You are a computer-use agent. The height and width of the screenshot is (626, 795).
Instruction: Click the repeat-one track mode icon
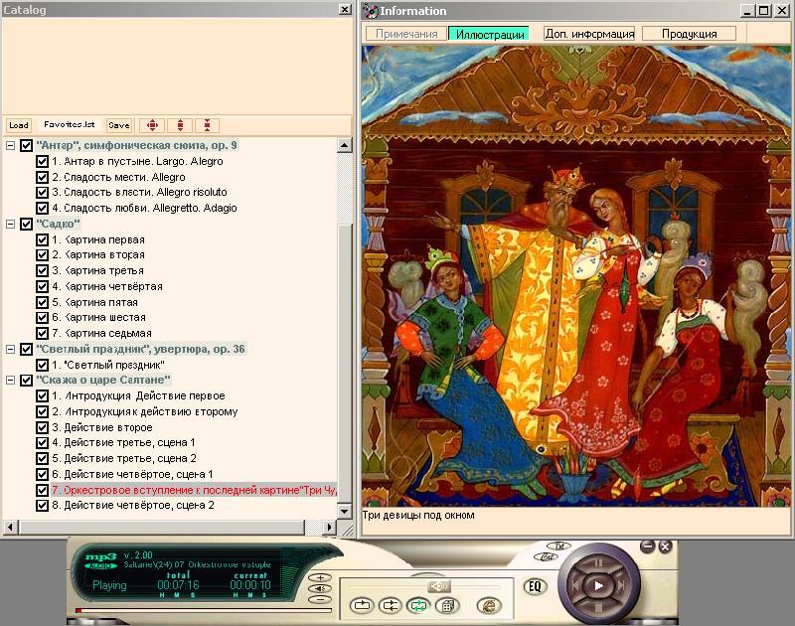point(362,605)
